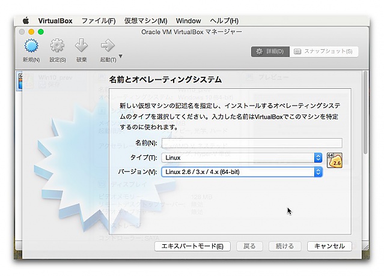Click the 新規(N) new VM icon
This screenshot has height=276, width=384.
pos(31,46)
